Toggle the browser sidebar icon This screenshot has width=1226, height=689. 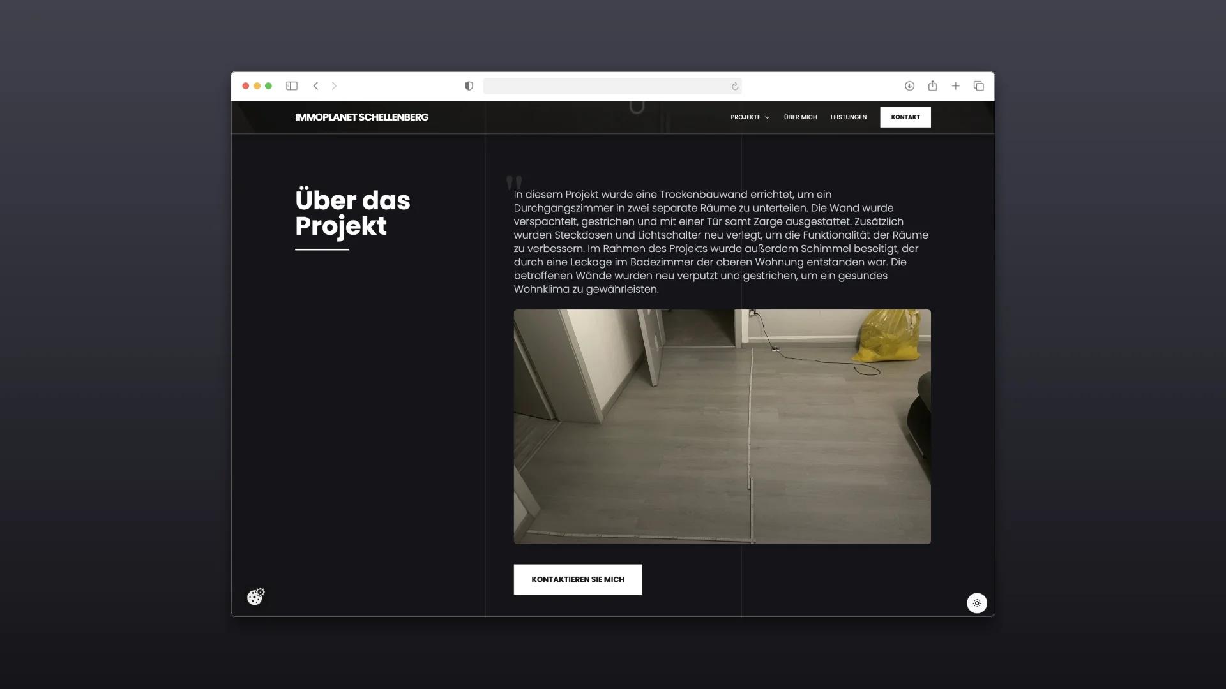tap(292, 86)
